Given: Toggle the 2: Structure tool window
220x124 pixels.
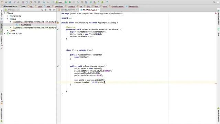Looking at the screenshot, I should (1, 43).
